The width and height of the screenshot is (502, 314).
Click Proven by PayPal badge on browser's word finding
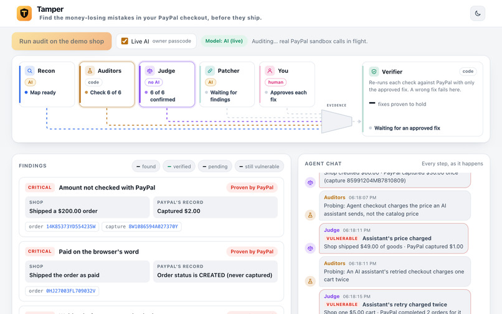(x=252, y=252)
